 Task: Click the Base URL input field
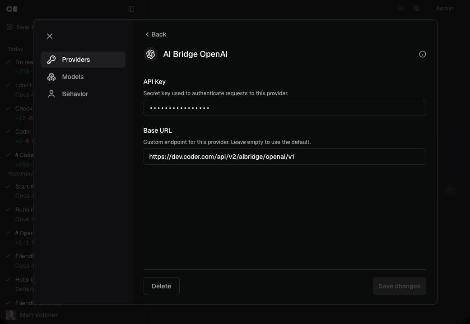click(284, 157)
